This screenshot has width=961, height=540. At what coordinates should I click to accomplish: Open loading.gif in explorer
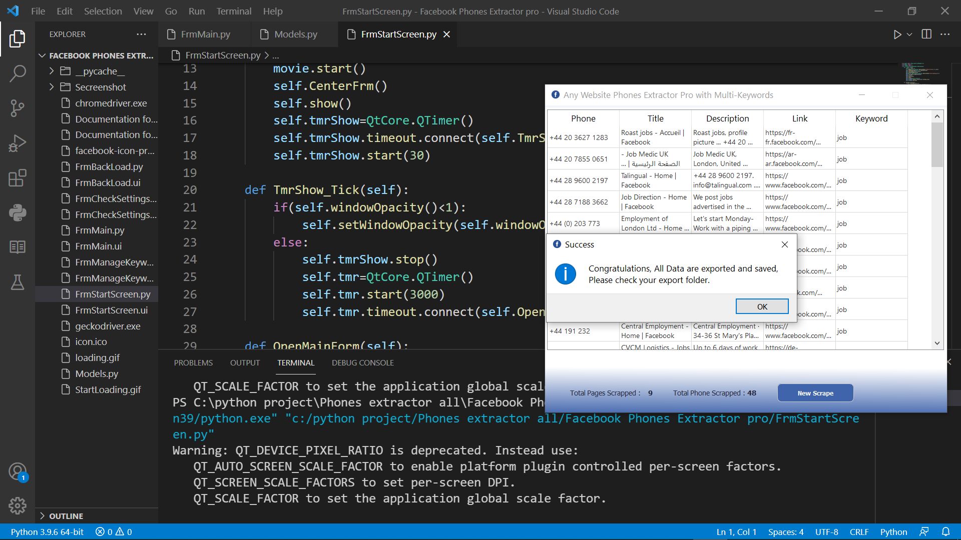click(98, 357)
